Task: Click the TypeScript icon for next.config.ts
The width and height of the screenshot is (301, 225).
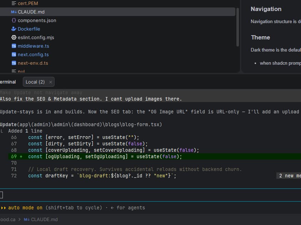Action: [14, 54]
